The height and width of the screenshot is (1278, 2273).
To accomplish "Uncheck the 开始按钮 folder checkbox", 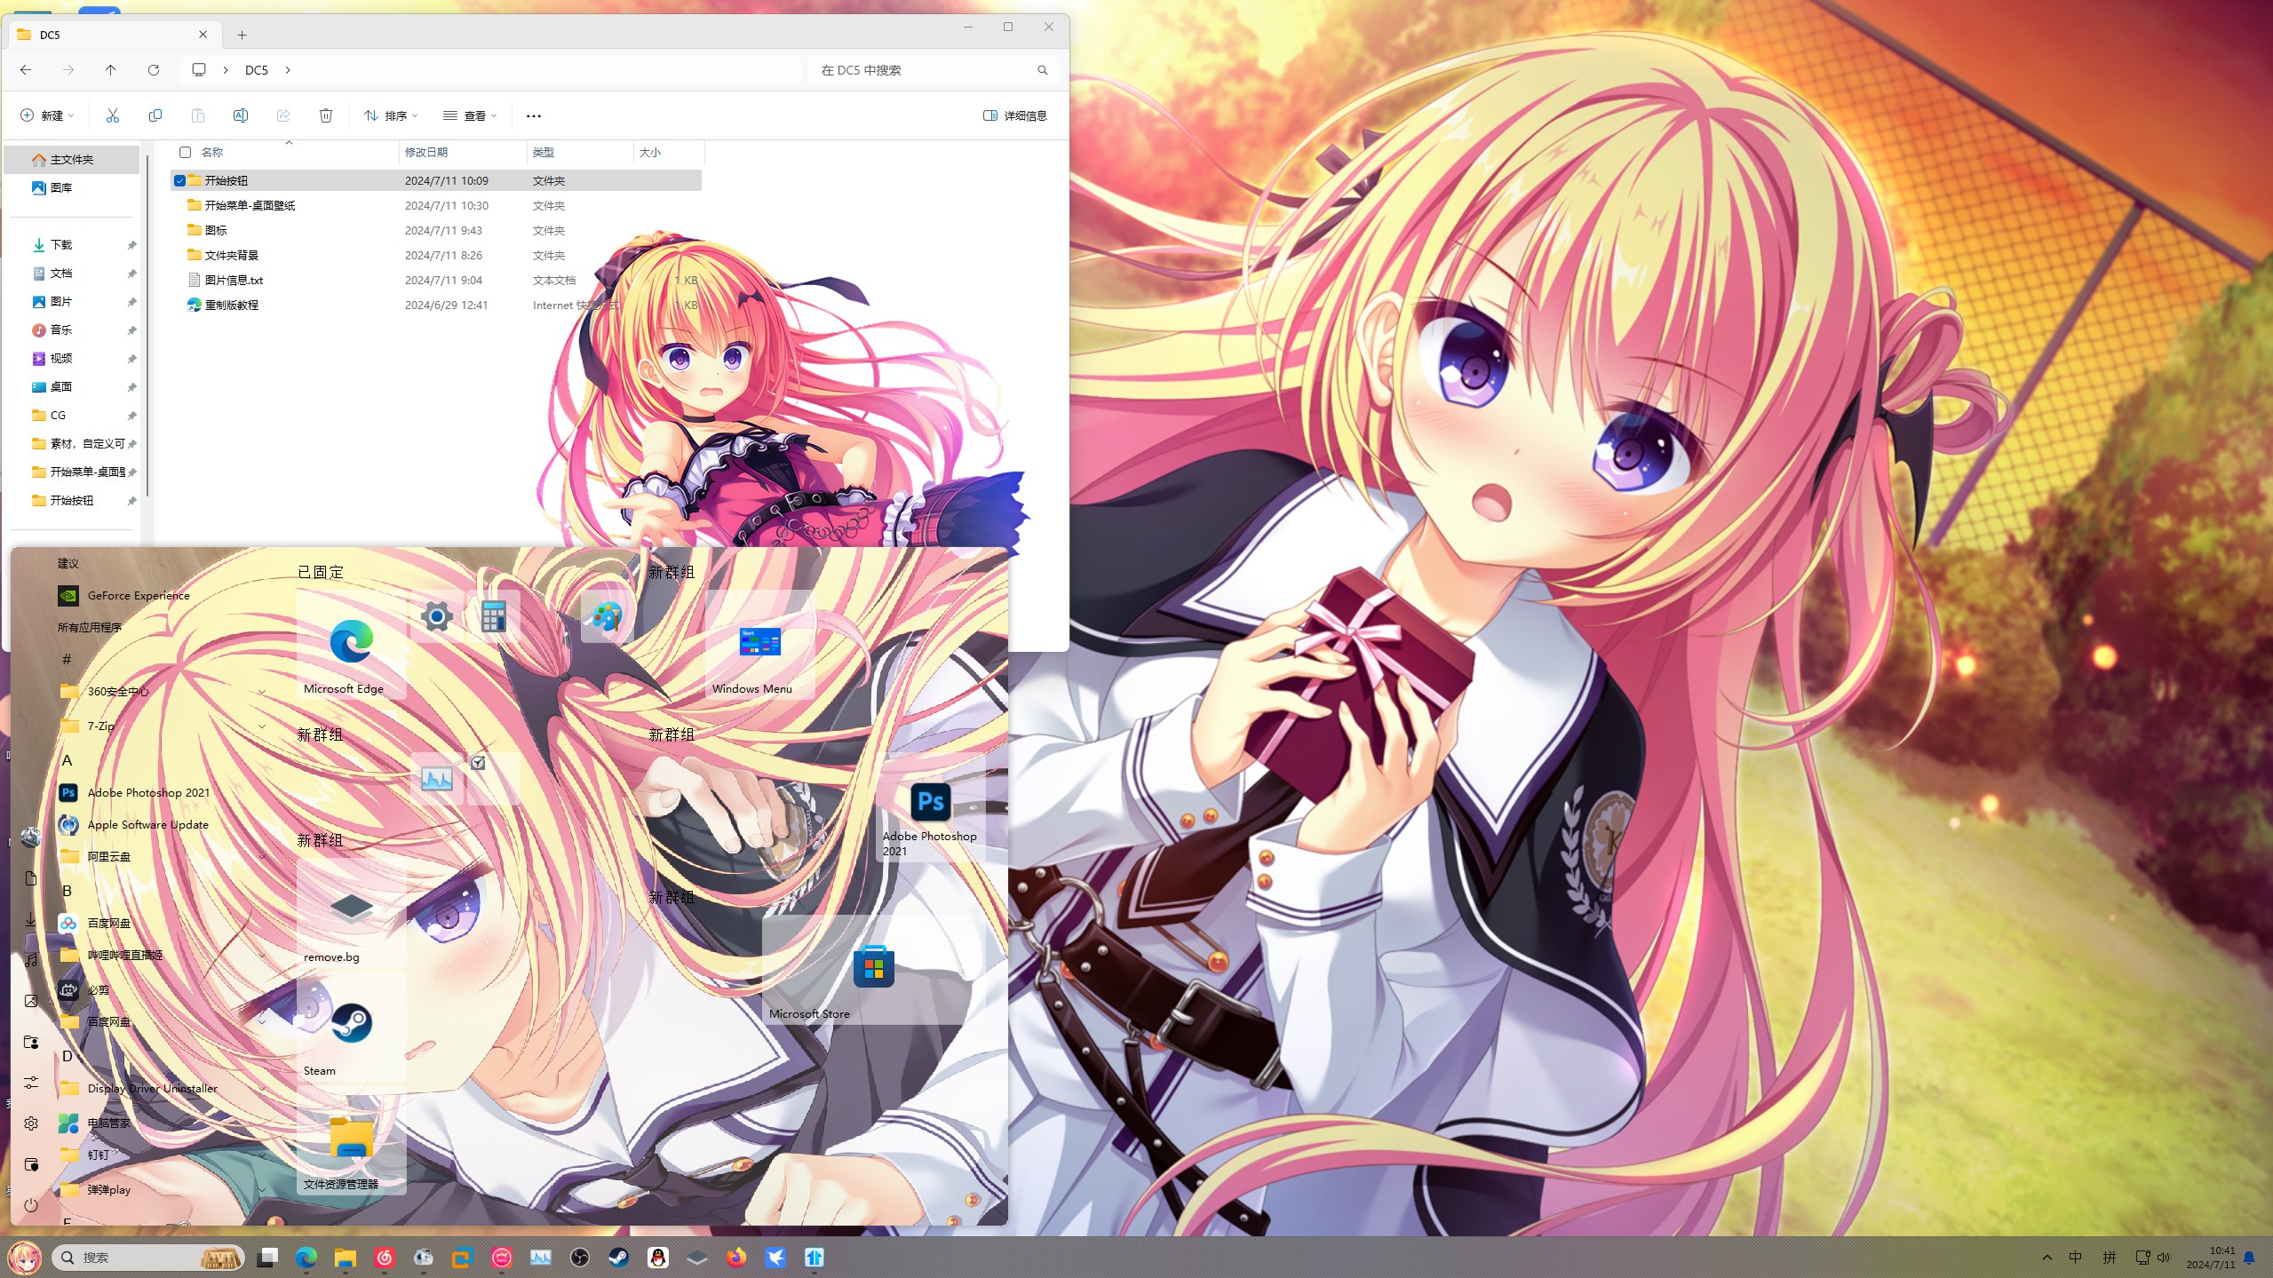I will pos(180,180).
